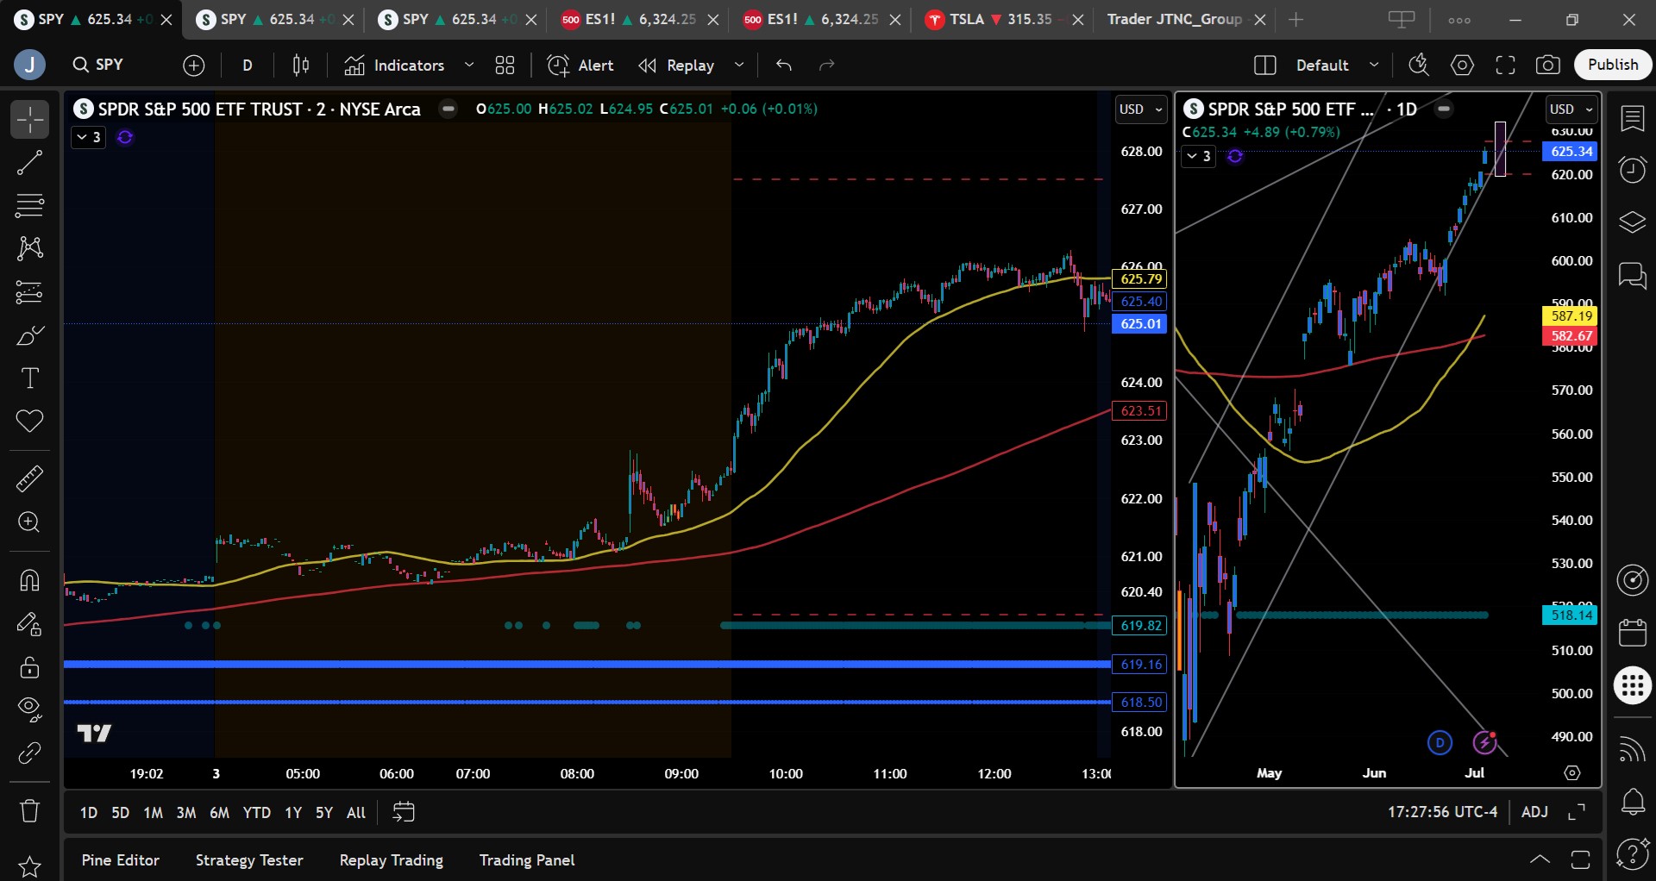The width and height of the screenshot is (1656, 881).
Task: Open the candlestick chart type menu
Action: click(x=301, y=65)
